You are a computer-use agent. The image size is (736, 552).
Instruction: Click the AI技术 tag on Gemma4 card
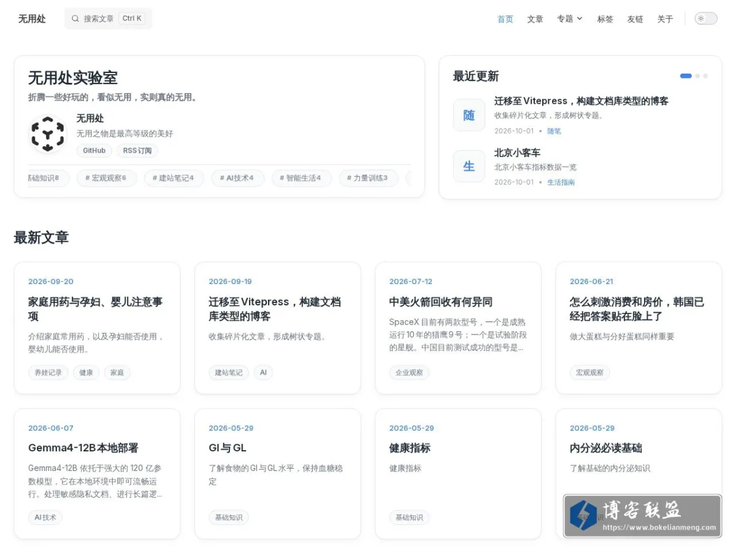[x=45, y=517]
